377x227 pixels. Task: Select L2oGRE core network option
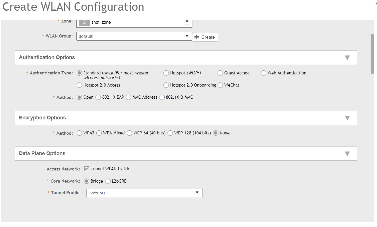[108, 181]
